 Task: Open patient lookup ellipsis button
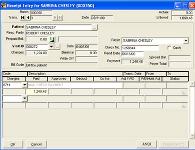click(95, 27)
